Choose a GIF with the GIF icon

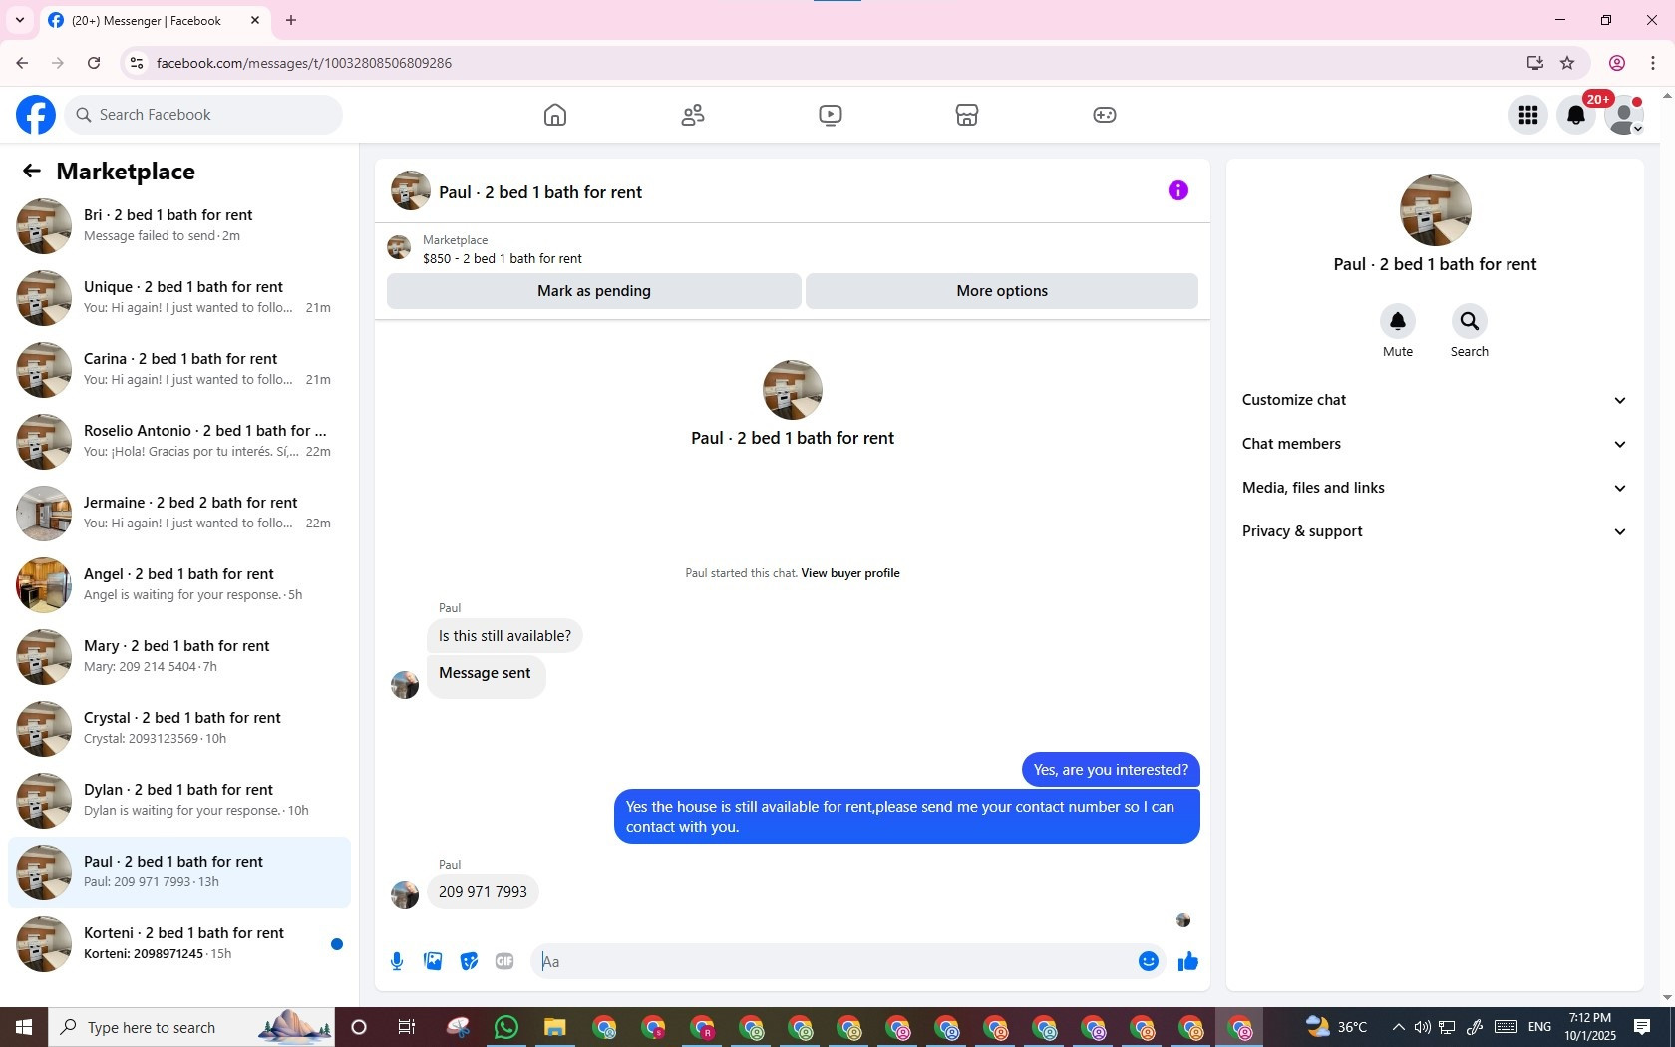pyautogui.click(x=504, y=961)
